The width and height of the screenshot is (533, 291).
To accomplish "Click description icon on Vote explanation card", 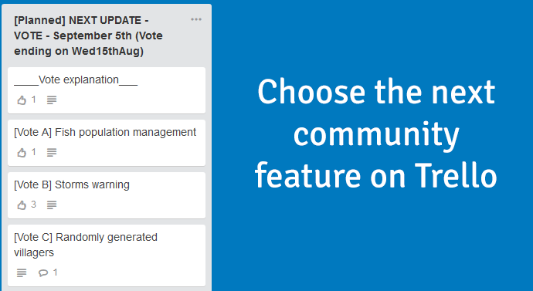I will (52, 100).
